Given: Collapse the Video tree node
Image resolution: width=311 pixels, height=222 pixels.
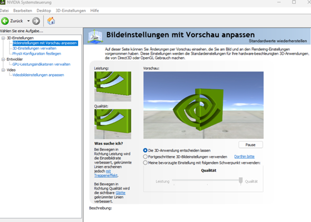Looking at the screenshot, I should [x=3, y=70].
